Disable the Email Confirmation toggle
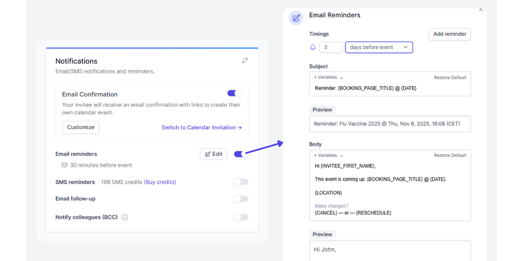523x261 pixels. tap(234, 93)
